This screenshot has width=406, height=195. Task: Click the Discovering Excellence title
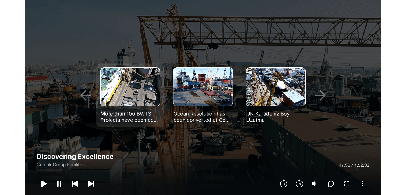tap(75, 157)
